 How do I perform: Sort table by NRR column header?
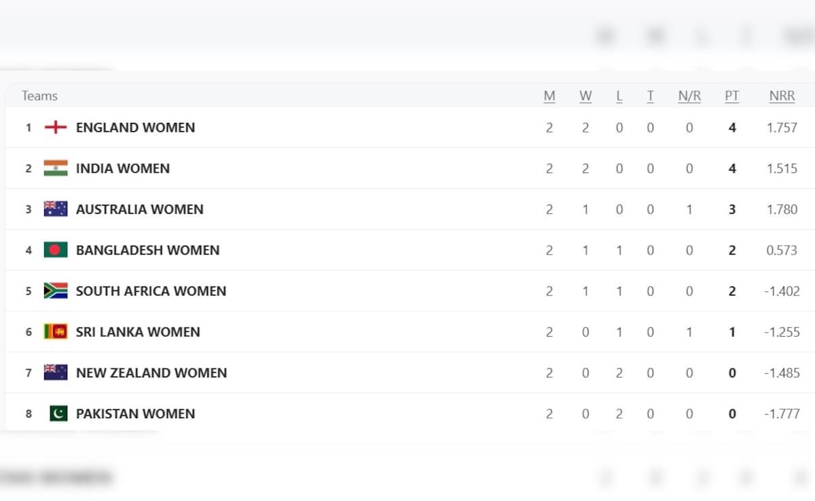point(782,96)
